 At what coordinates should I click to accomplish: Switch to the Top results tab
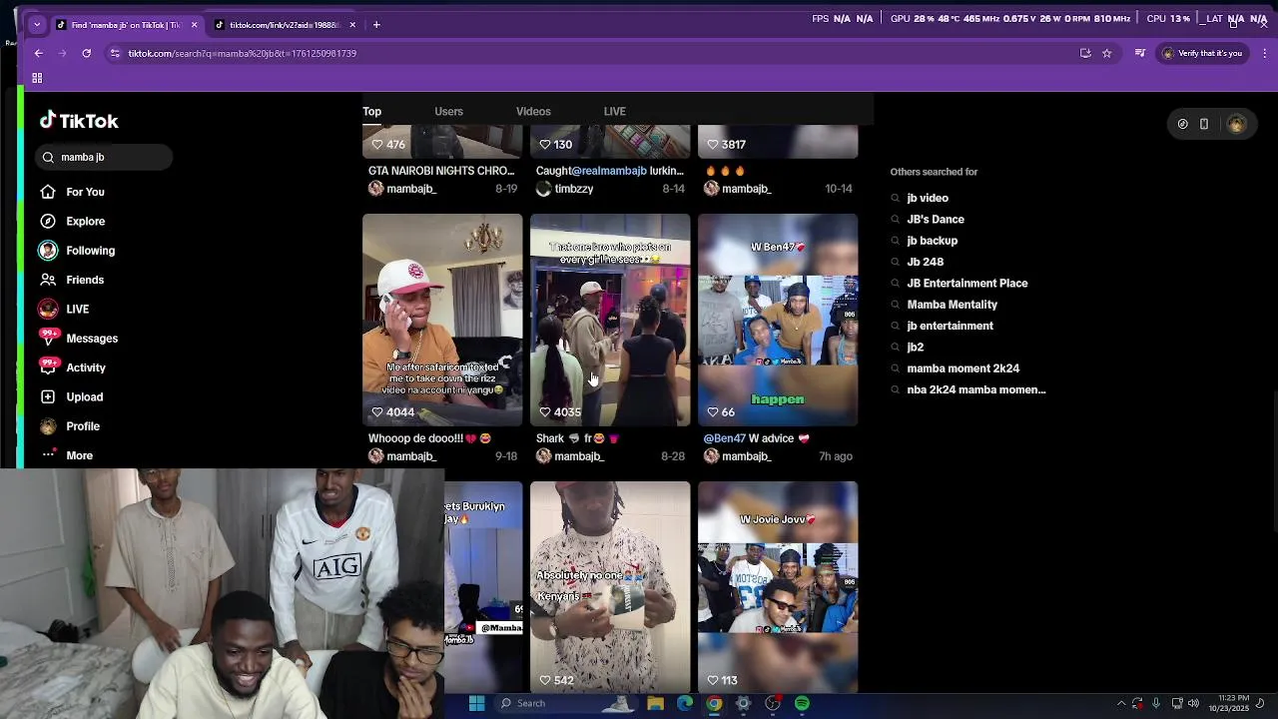[371, 112]
